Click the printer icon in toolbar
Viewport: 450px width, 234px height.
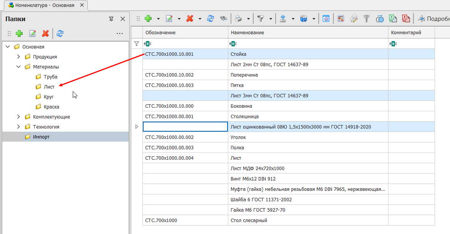pyautogui.click(x=238, y=18)
